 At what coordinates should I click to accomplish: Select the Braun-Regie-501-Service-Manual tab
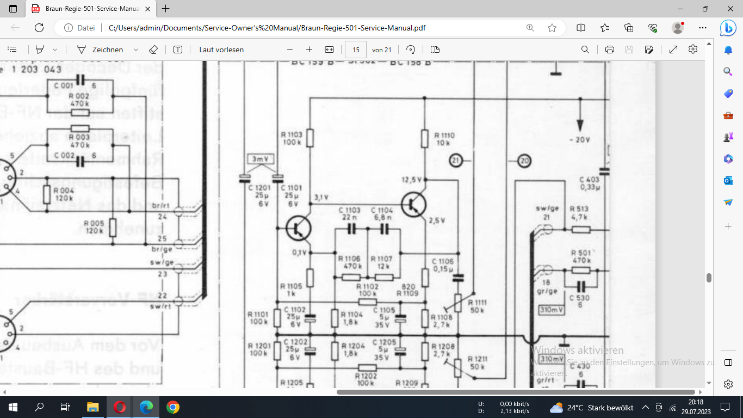point(91,9)
